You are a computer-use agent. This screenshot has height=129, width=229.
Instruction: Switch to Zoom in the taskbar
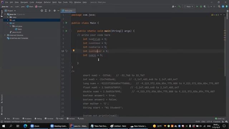pyautogui.click(x=39, y=126)
